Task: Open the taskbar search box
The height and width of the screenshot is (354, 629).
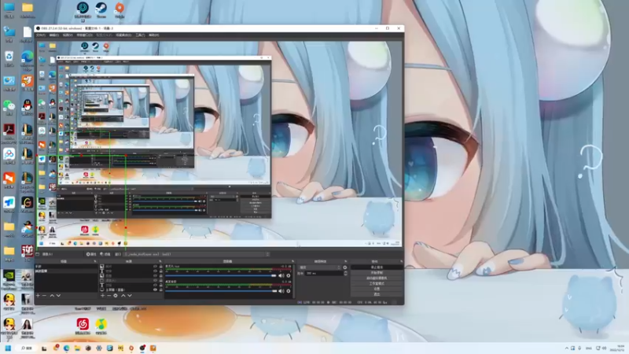Action: tap(27, 348)
